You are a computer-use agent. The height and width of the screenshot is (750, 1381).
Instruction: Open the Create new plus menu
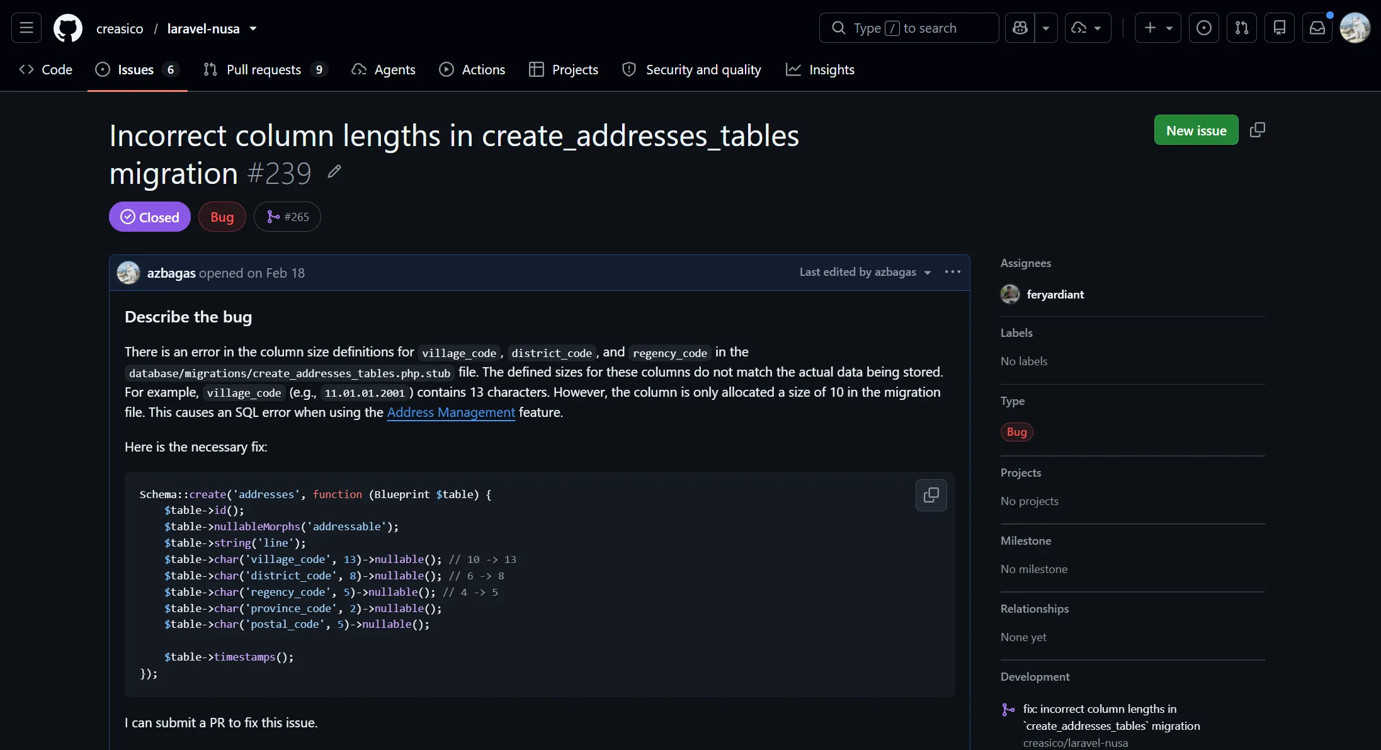click(x=1157, y=28)
